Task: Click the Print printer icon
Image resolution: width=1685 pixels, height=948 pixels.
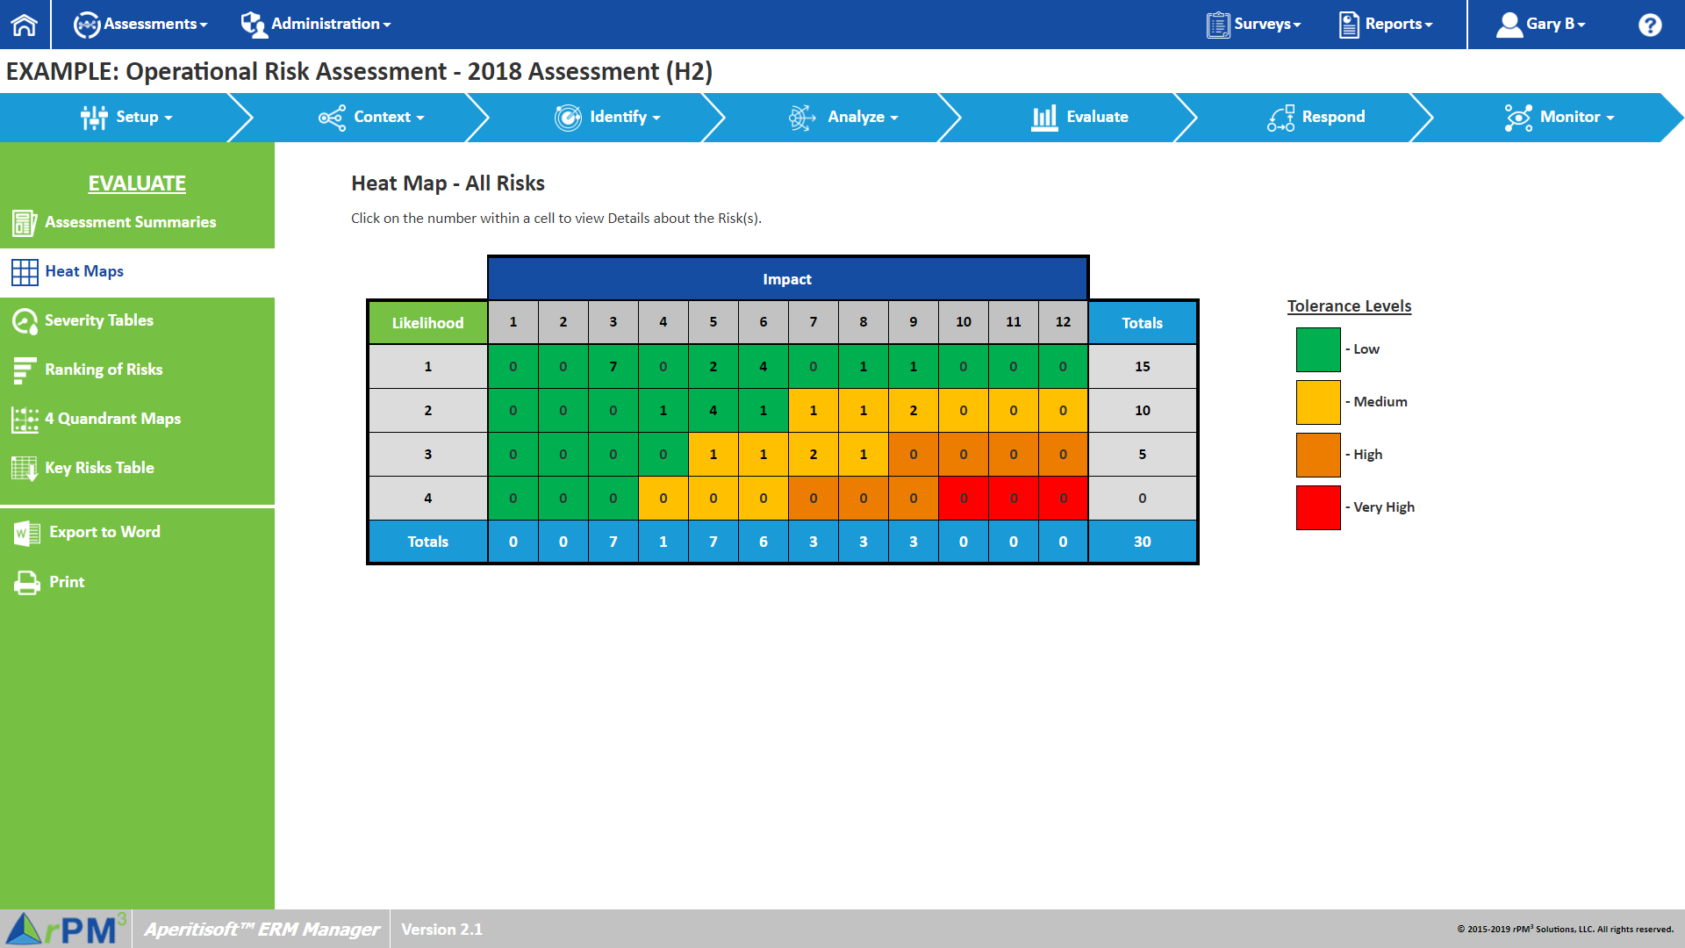Action: (x=26, y=583)
